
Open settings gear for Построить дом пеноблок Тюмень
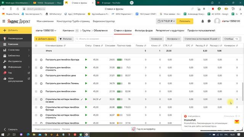[41, 83]
